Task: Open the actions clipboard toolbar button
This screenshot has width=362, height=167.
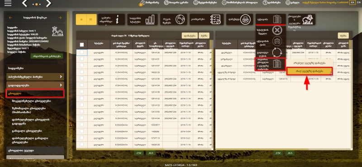Action: tap(271, 19)
